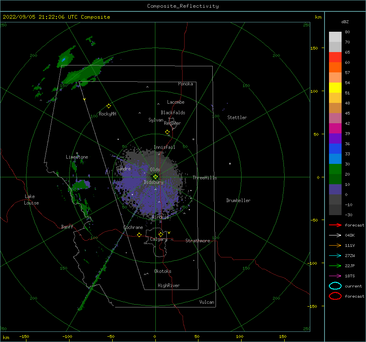The image size is (366, 342).
Task: Click the green 22JP arrow icon
Action: 335,266
